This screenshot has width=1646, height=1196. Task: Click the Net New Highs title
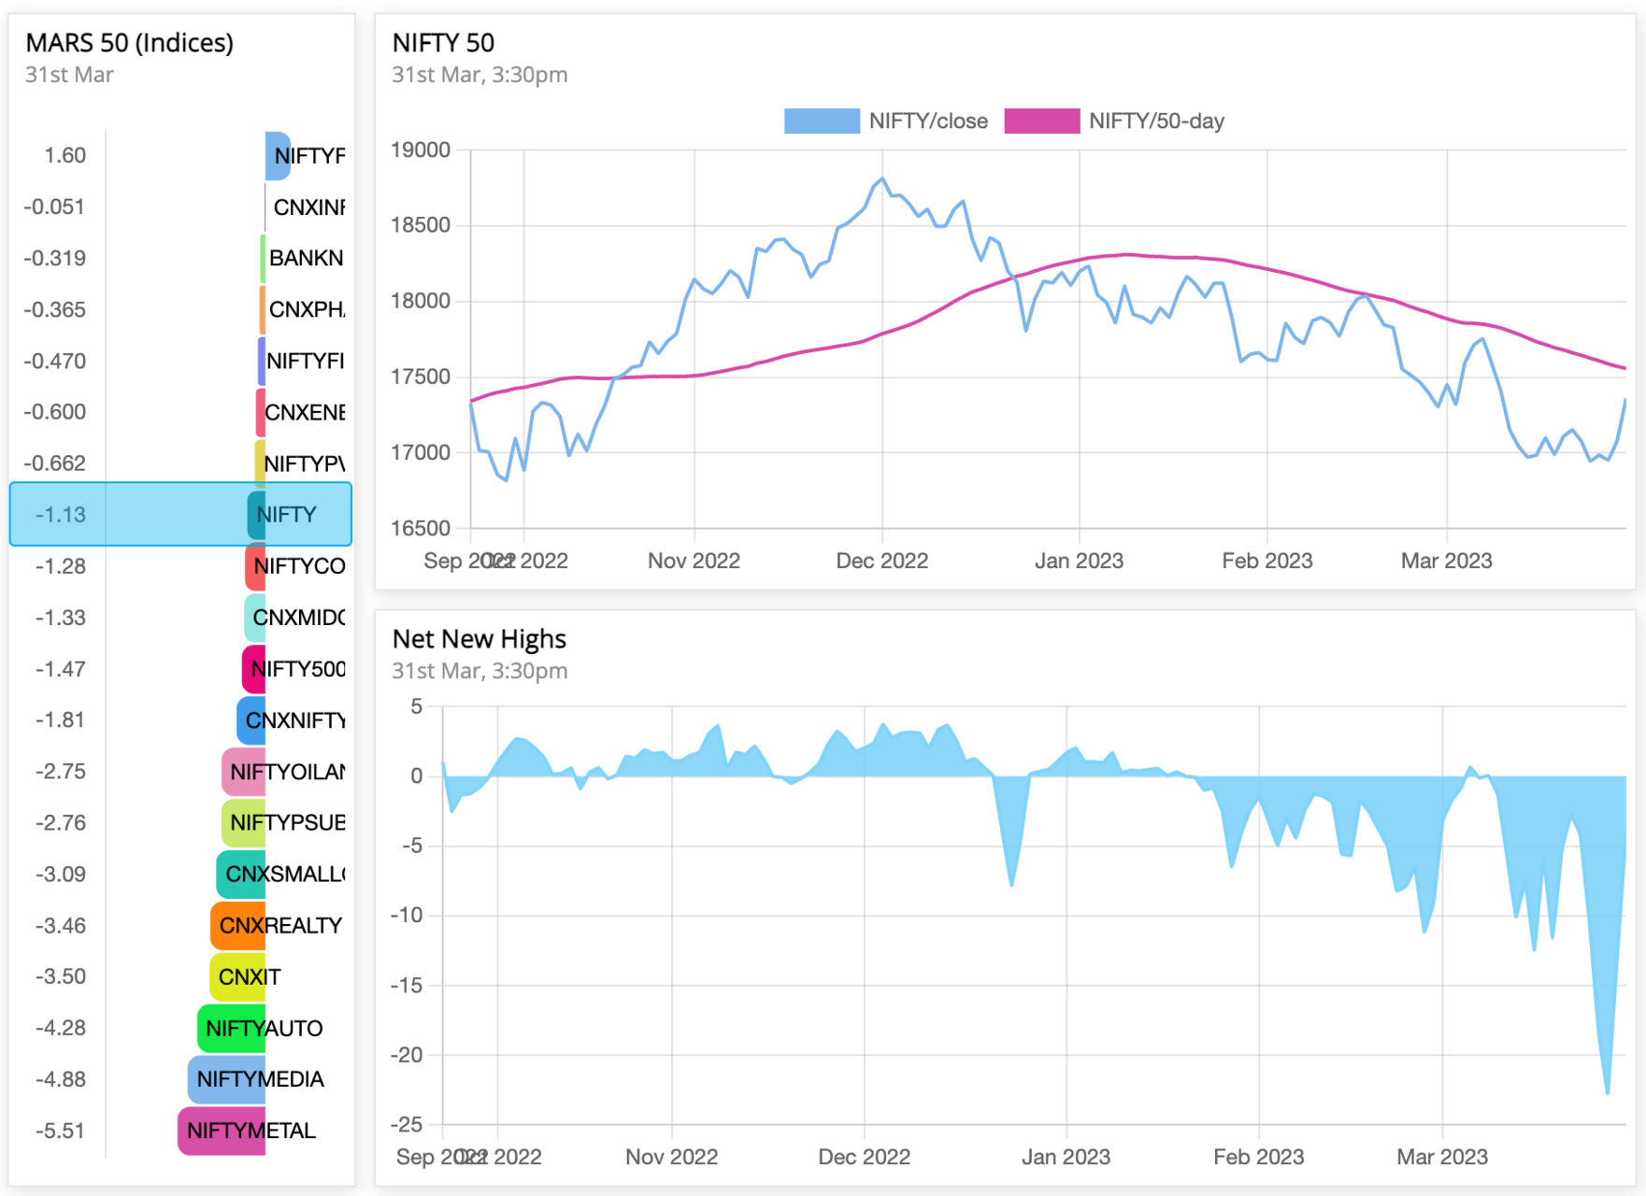pos(479,639)
